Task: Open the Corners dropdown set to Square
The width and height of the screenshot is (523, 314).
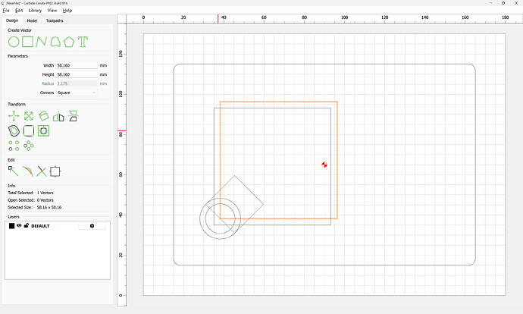Action: pos(77,93)
